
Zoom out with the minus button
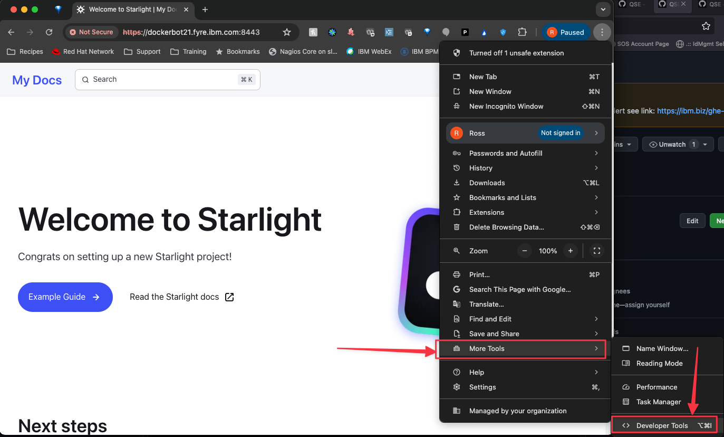point(524,251)
